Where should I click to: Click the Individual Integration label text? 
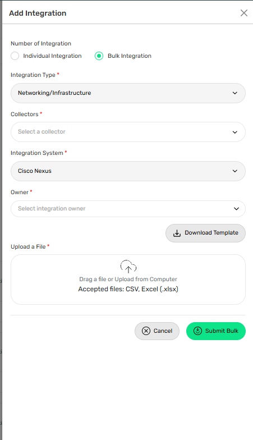pyautogui.click(x=53, y=56)
